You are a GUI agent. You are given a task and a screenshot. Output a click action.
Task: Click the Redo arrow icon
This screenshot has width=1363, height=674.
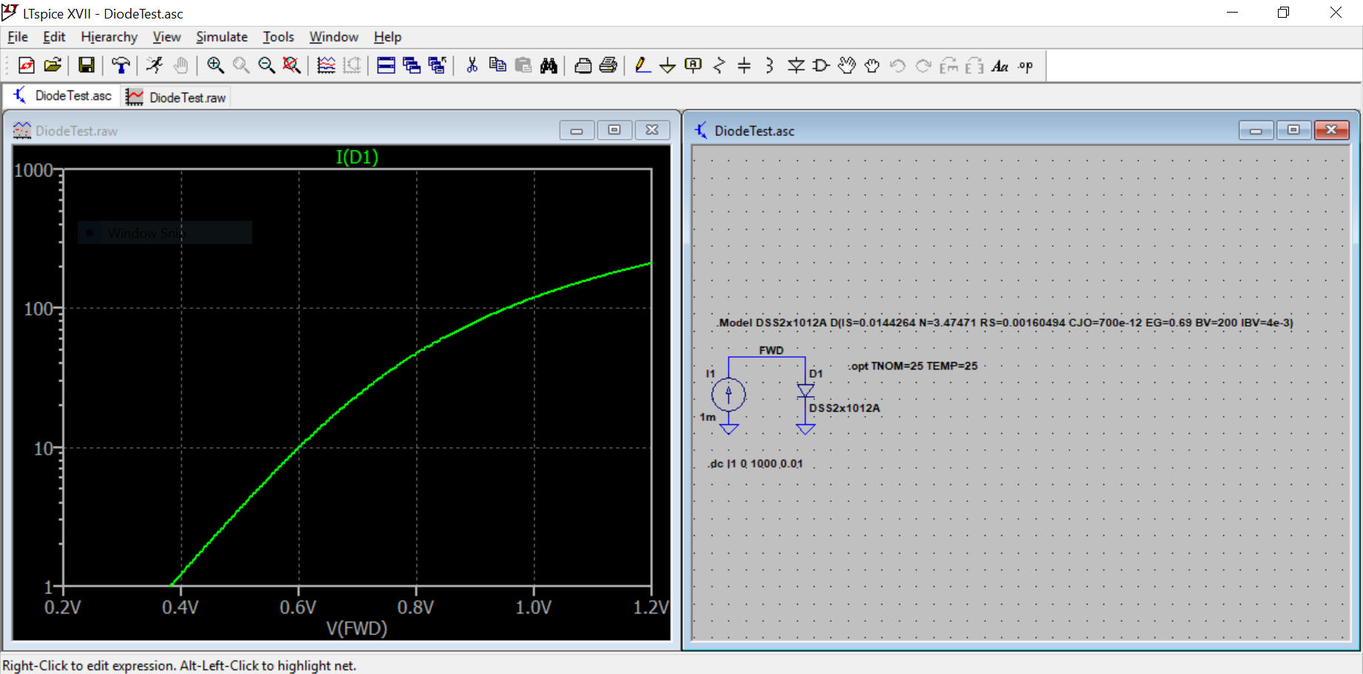coord(923,66)
